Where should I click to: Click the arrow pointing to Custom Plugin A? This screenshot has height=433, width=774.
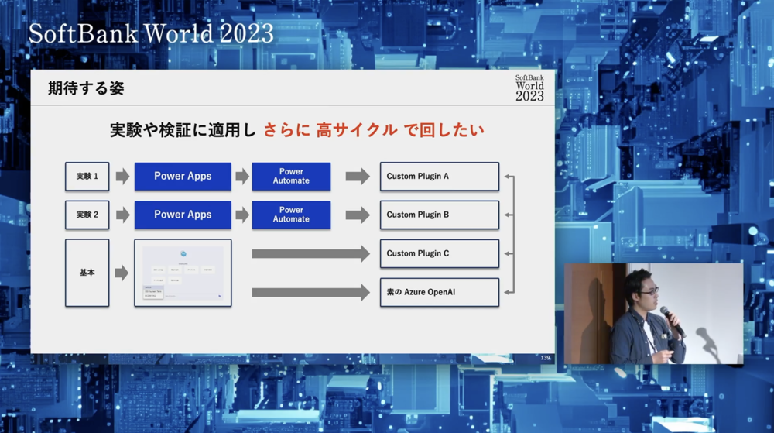[357, 177]
